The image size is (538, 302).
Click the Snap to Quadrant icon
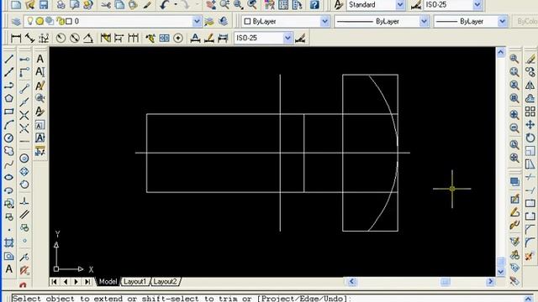pyautogui.click(x=24, y=171)
